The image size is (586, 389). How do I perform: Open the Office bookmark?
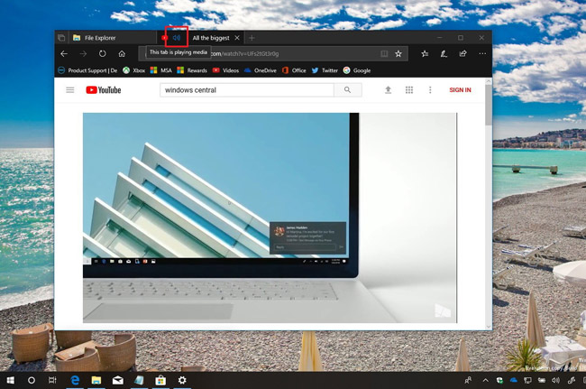click(x=294, y=70)
